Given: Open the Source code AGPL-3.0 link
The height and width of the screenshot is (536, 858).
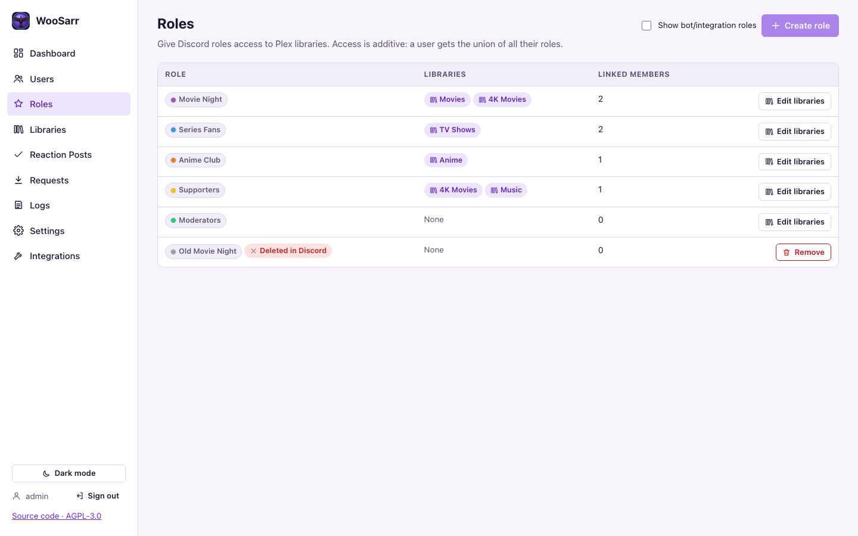Looking at the screenshot, I should [x=57, y=516].
